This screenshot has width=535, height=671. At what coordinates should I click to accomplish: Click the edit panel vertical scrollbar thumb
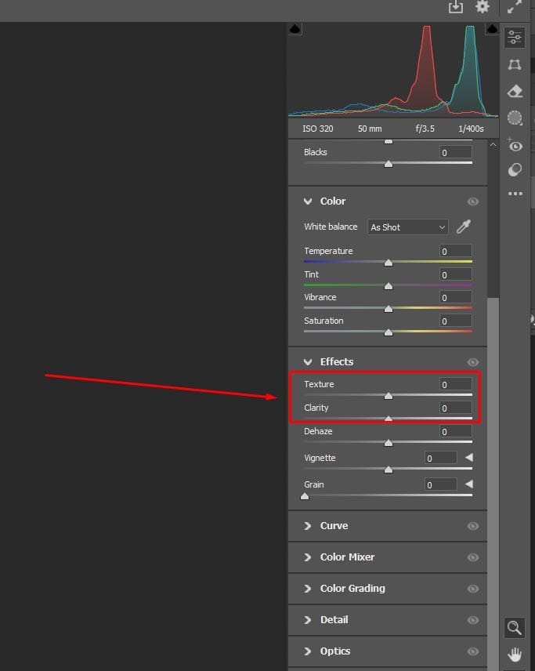coord(493,484)
